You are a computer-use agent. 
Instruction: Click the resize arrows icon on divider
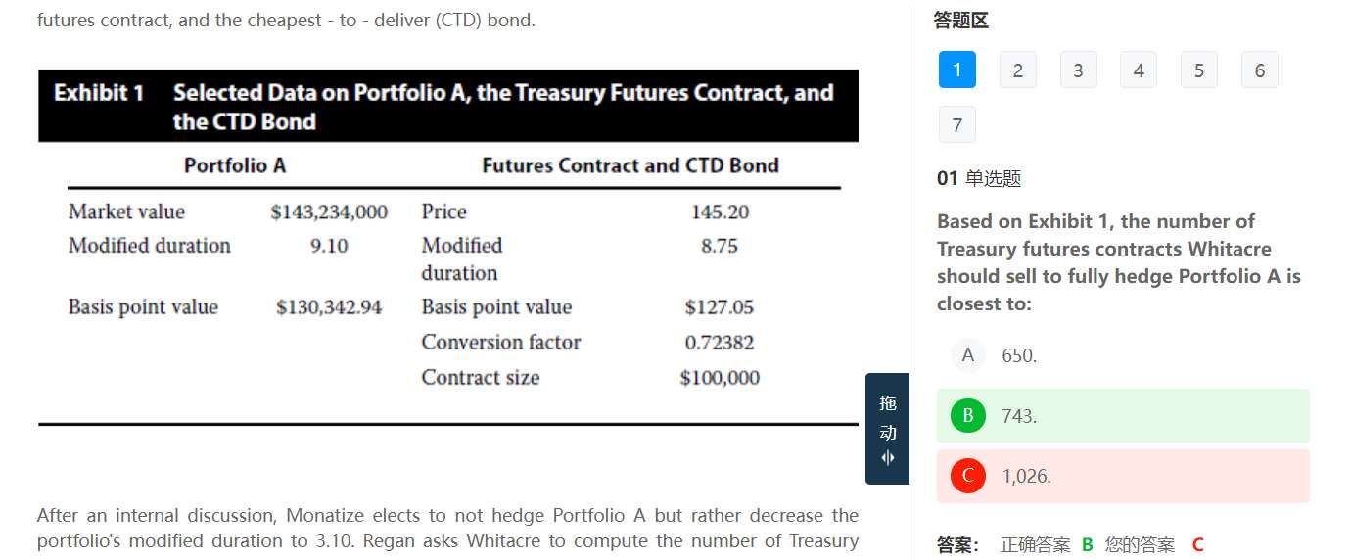pyautogui.click(x=887, y=458)
